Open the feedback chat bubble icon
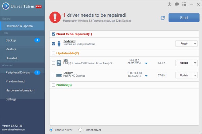 click(x=177, y=4)
